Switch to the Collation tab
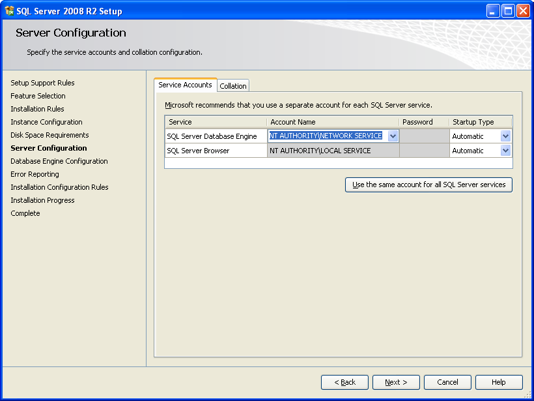The width and height of the screenshot is (534, 401). coord(232,85)
